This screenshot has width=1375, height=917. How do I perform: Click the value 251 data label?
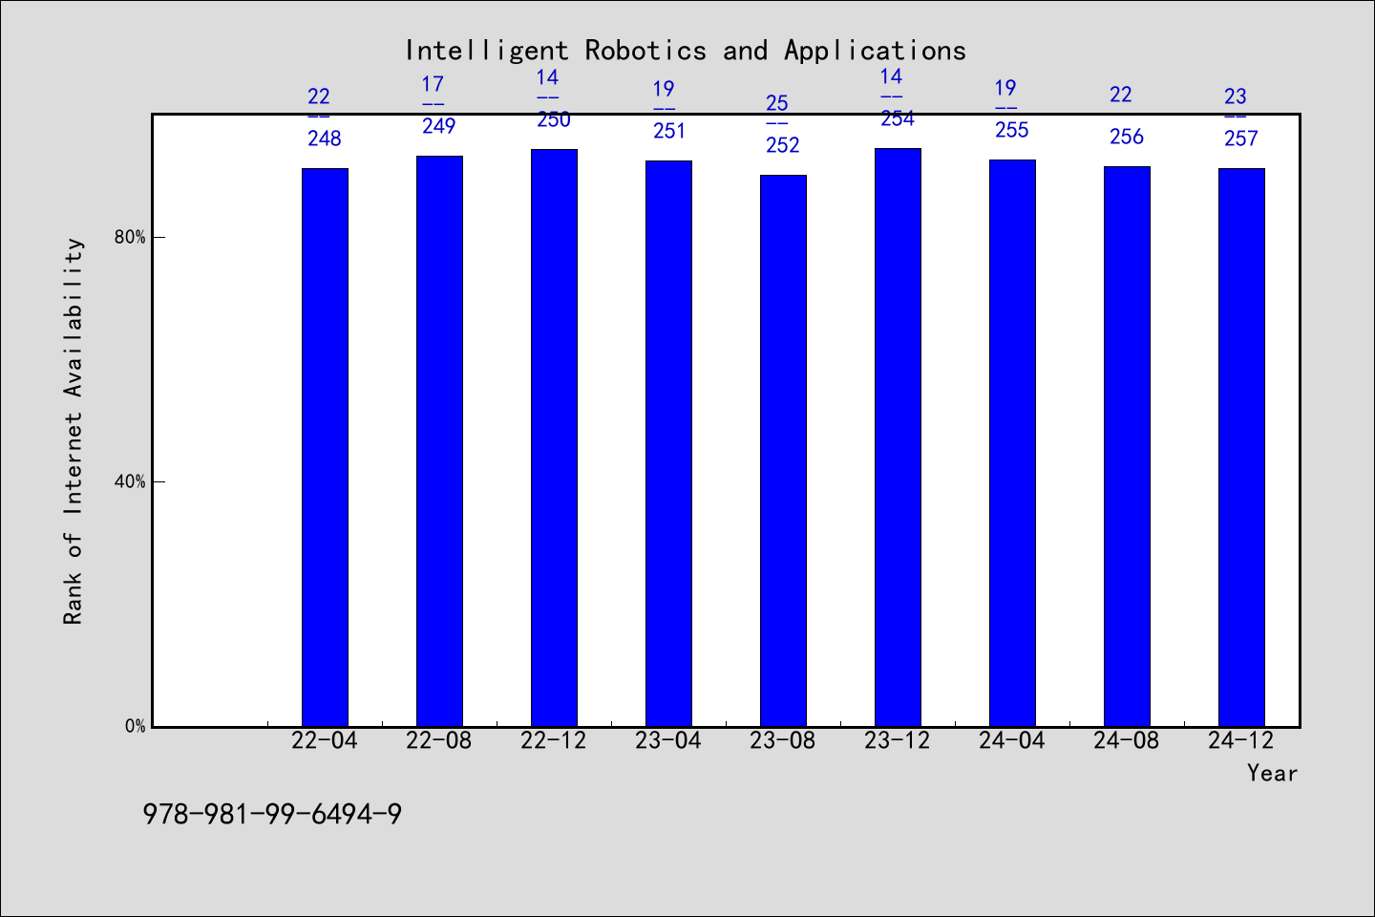tap(669, 131)
